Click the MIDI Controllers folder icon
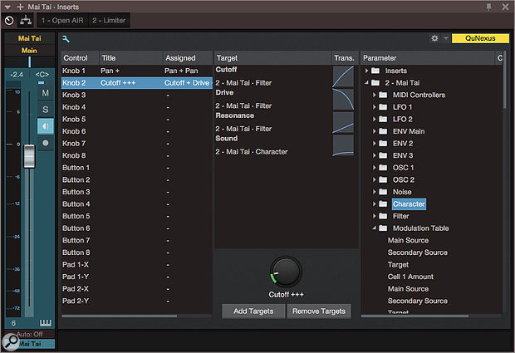515x353 pixels. point(383,95)
